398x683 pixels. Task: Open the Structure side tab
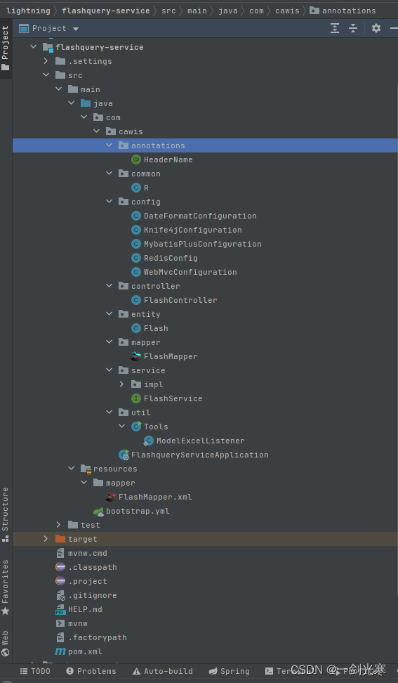[5, 515]
